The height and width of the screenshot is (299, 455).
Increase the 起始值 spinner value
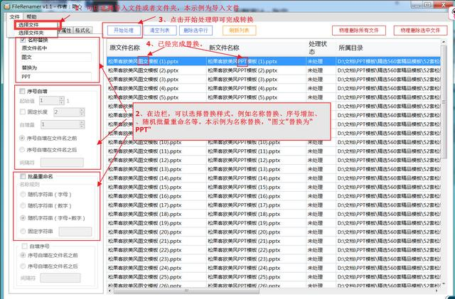point(62,99)
